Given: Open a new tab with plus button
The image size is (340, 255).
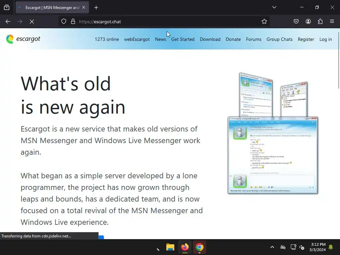Looking at the screenshot, I should pos(96,8).
